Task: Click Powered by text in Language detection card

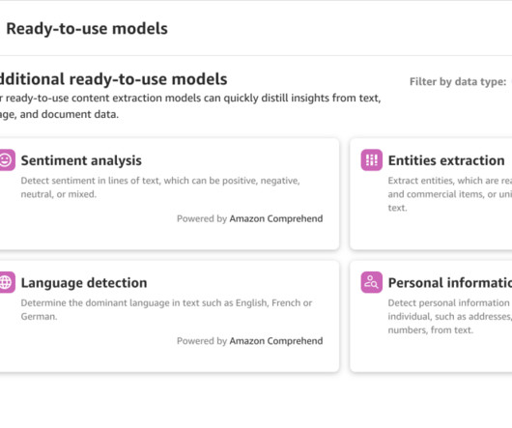Action: click(202, 340)
